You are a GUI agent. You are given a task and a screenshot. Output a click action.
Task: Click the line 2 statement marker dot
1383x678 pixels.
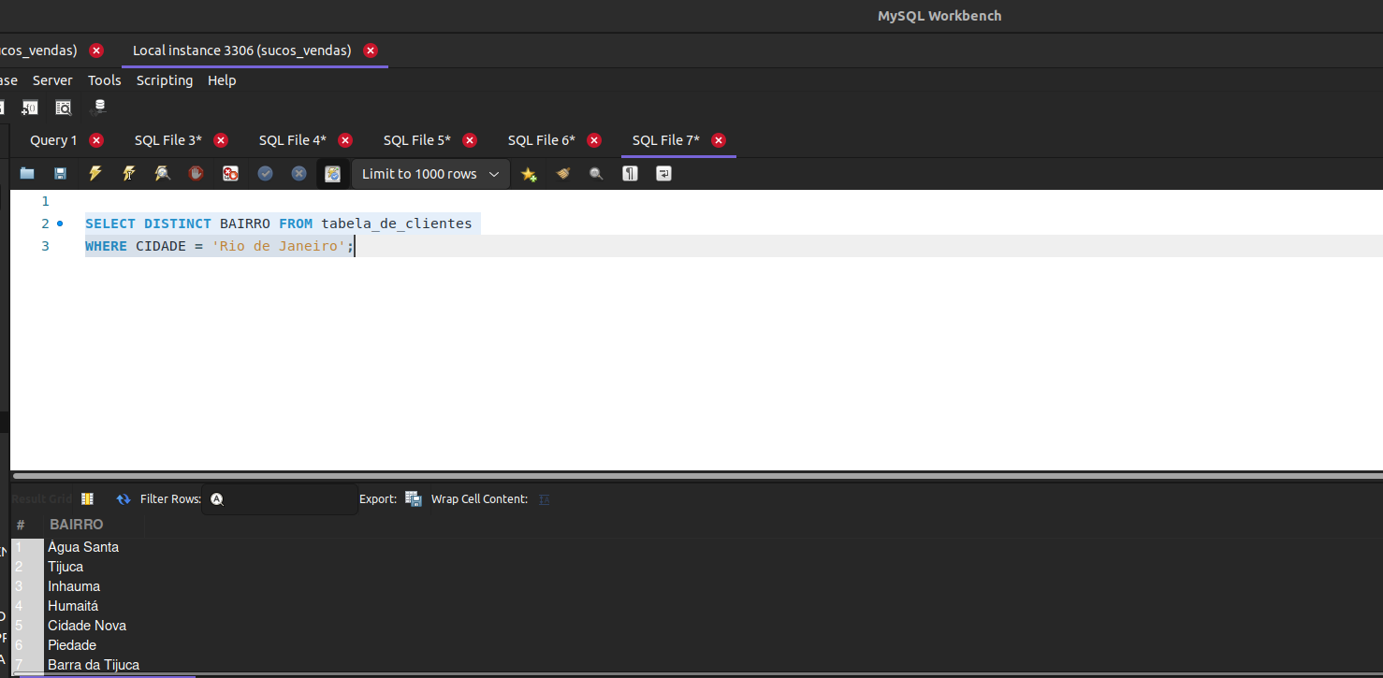(61, 224)
